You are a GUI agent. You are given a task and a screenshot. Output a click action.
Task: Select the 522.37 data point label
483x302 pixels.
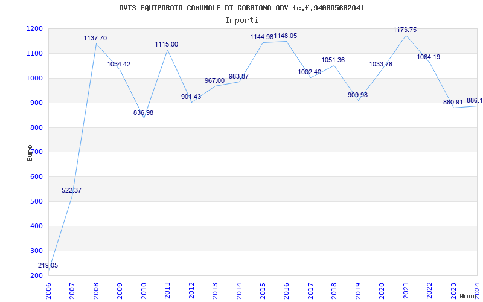pyautogui.click(x=71, y=190)
